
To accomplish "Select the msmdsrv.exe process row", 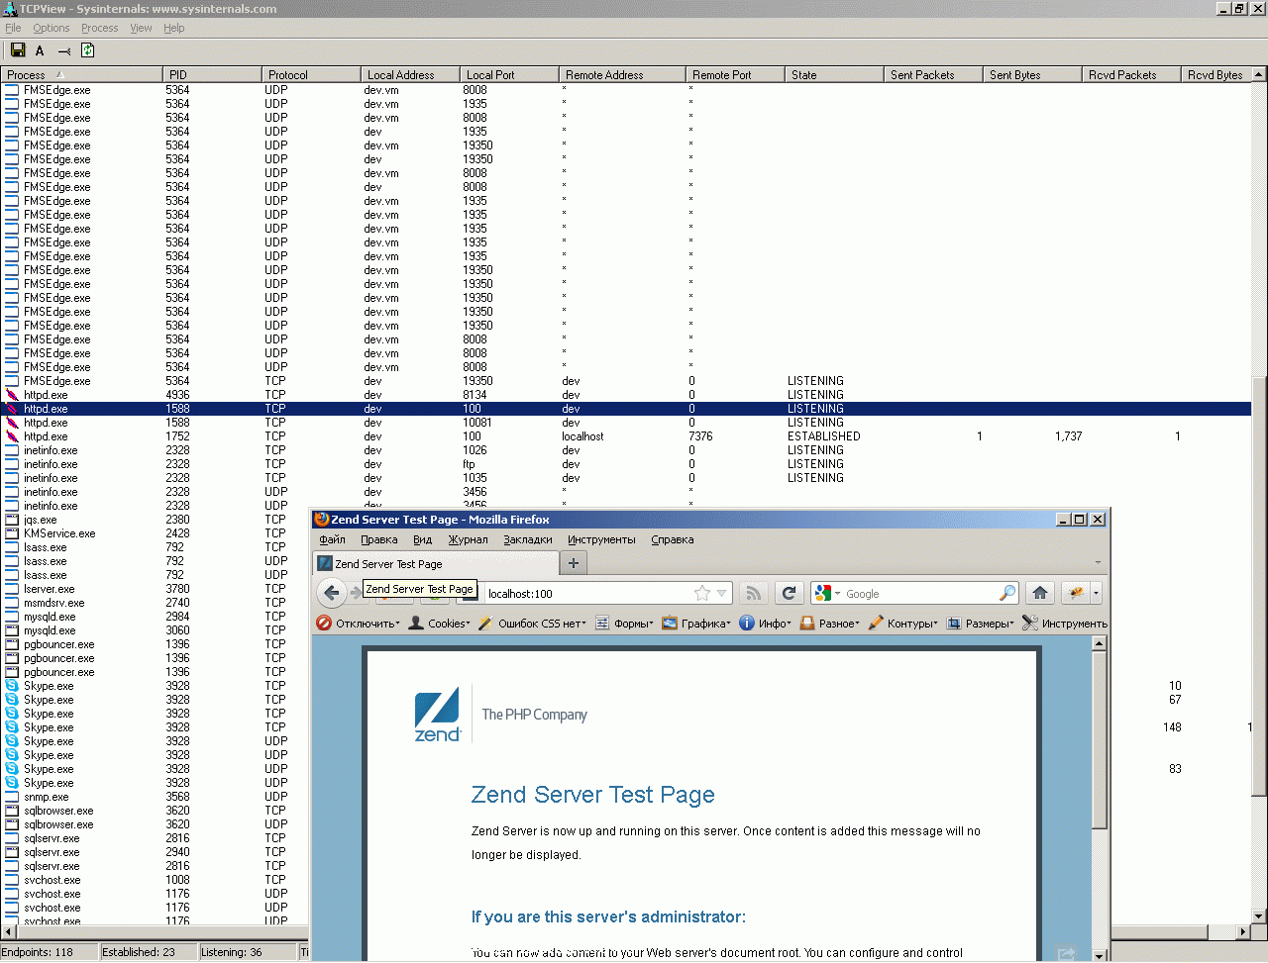I will (154, 603).
